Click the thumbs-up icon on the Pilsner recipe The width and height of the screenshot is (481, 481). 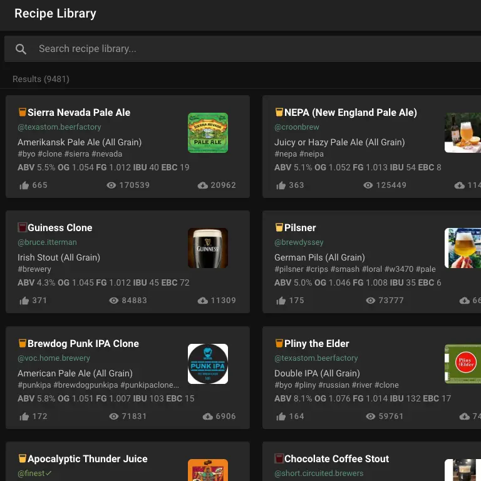point(281,301)
